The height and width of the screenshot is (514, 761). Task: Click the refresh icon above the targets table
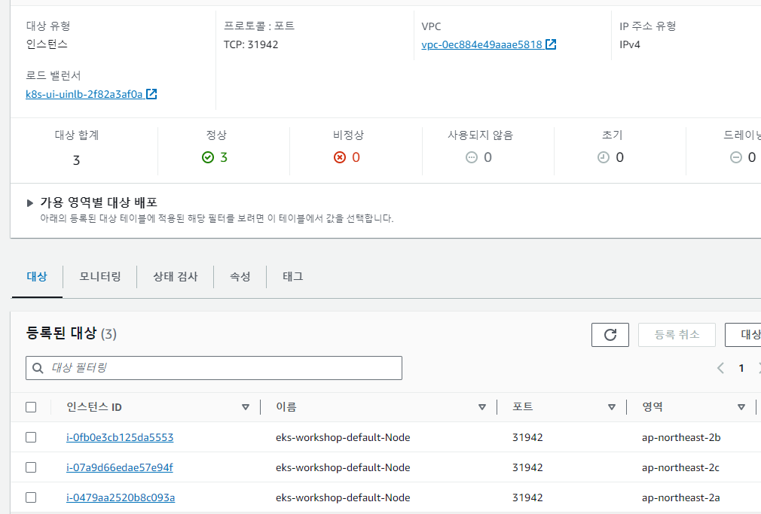tap(610, 334)
